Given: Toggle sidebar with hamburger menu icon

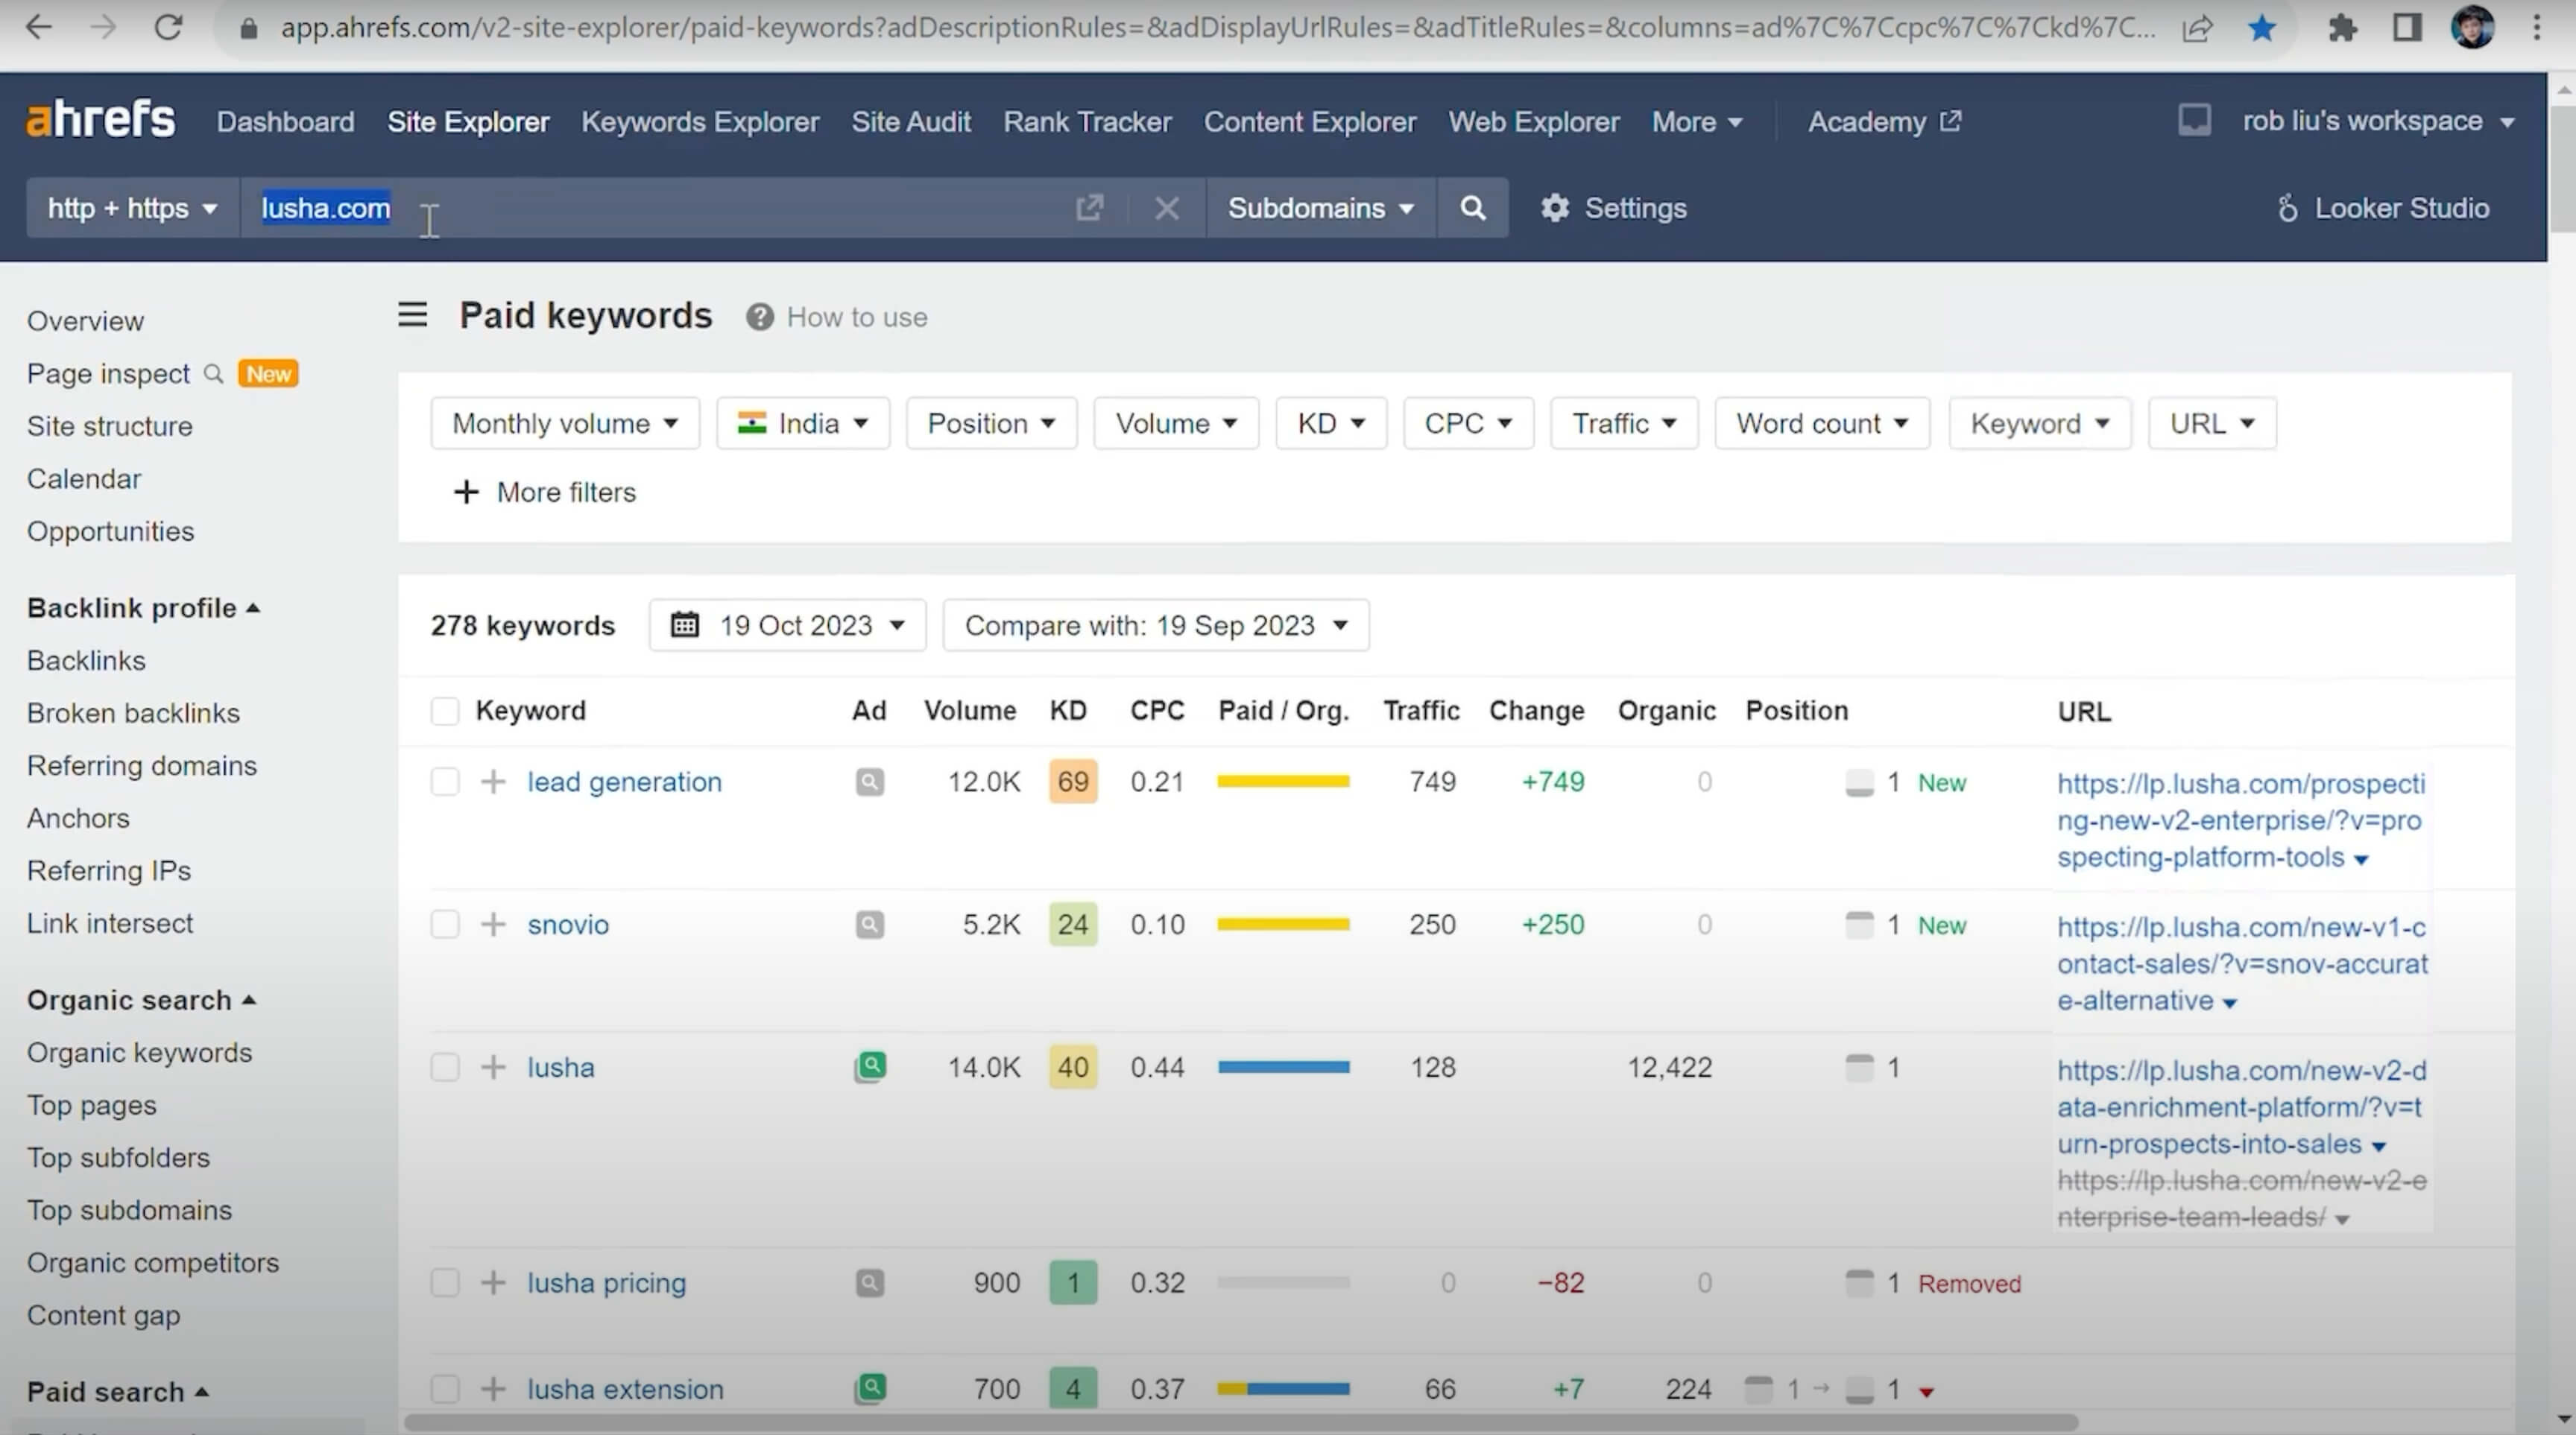Looking at the screenshot, I should click(412, 316).
